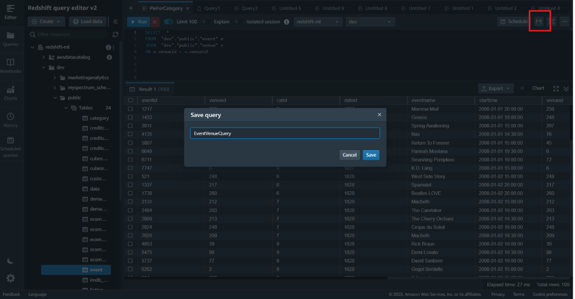This screenshot has width=575, height=299.
Task: Refresh the resource tree
Action: pos(115,35)
